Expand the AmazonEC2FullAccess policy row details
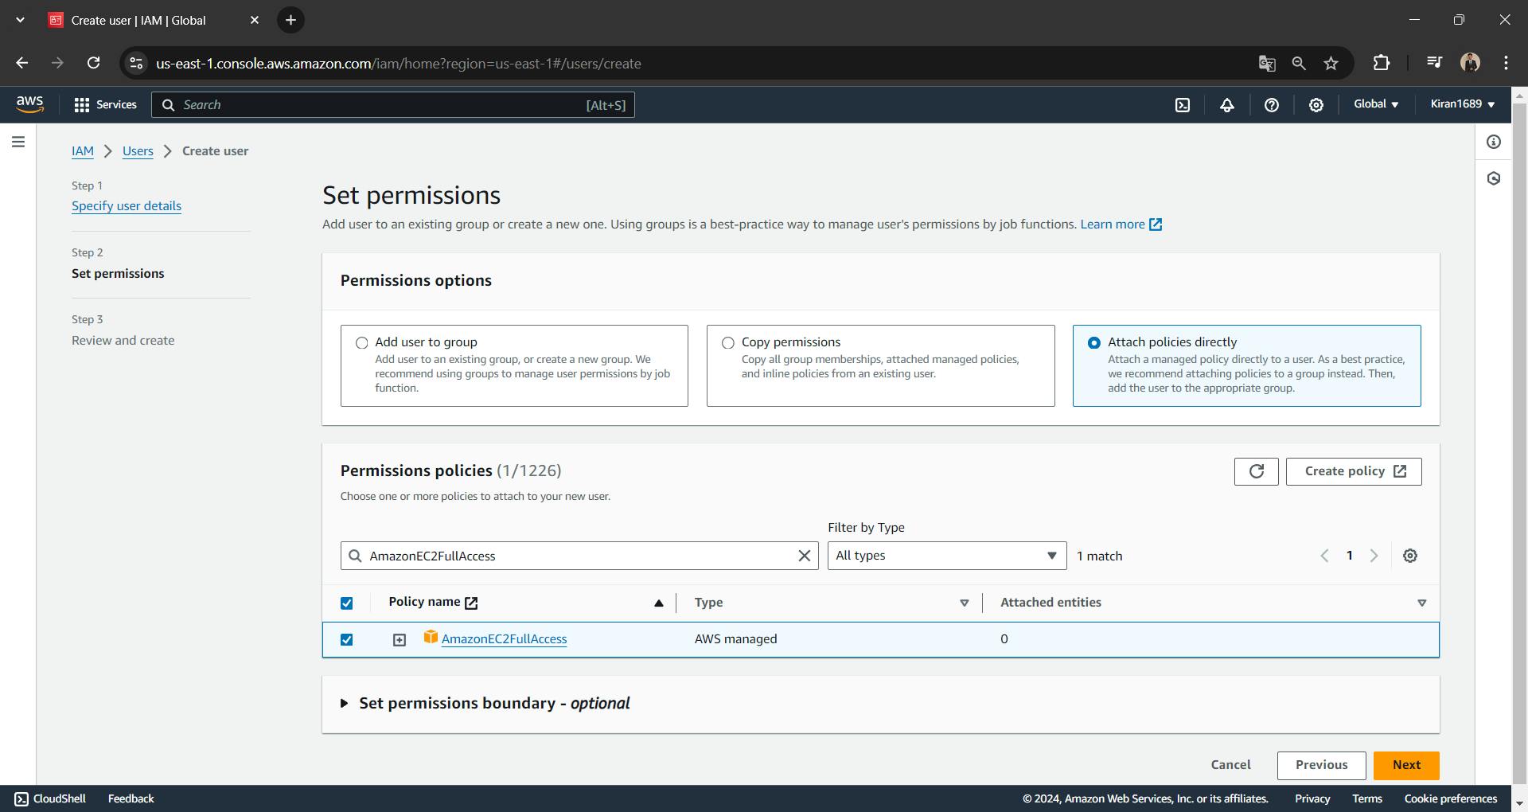Viewport: 1528px width, 812px height. pos(400,639)
